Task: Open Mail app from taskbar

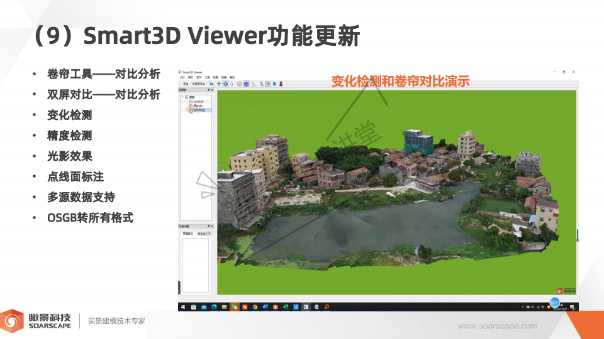Action: click(x=204, y=307)
